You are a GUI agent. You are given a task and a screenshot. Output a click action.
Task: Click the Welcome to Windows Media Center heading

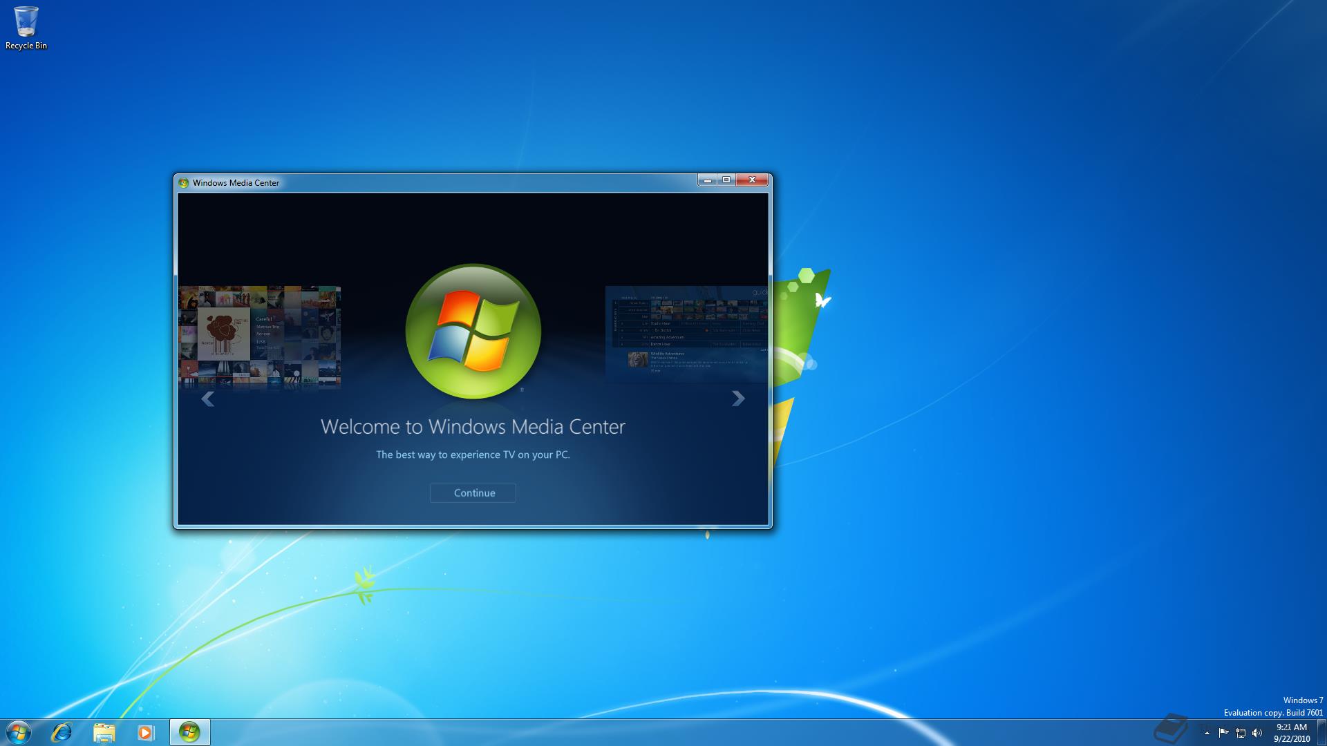click(x=473, y=426)
